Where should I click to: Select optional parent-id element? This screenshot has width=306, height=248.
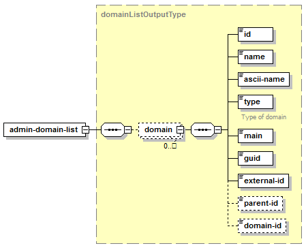coord(260,203)
